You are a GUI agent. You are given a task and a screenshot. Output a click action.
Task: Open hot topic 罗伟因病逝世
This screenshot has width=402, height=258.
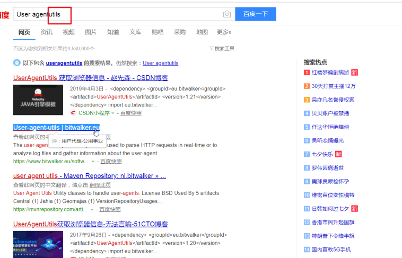click(x=328, y=168)
